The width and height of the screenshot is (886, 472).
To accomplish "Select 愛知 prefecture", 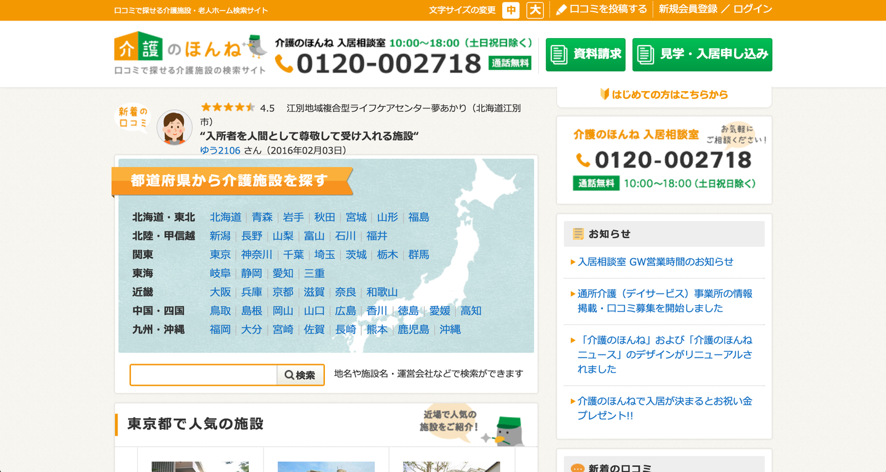I will coord(283,273).
